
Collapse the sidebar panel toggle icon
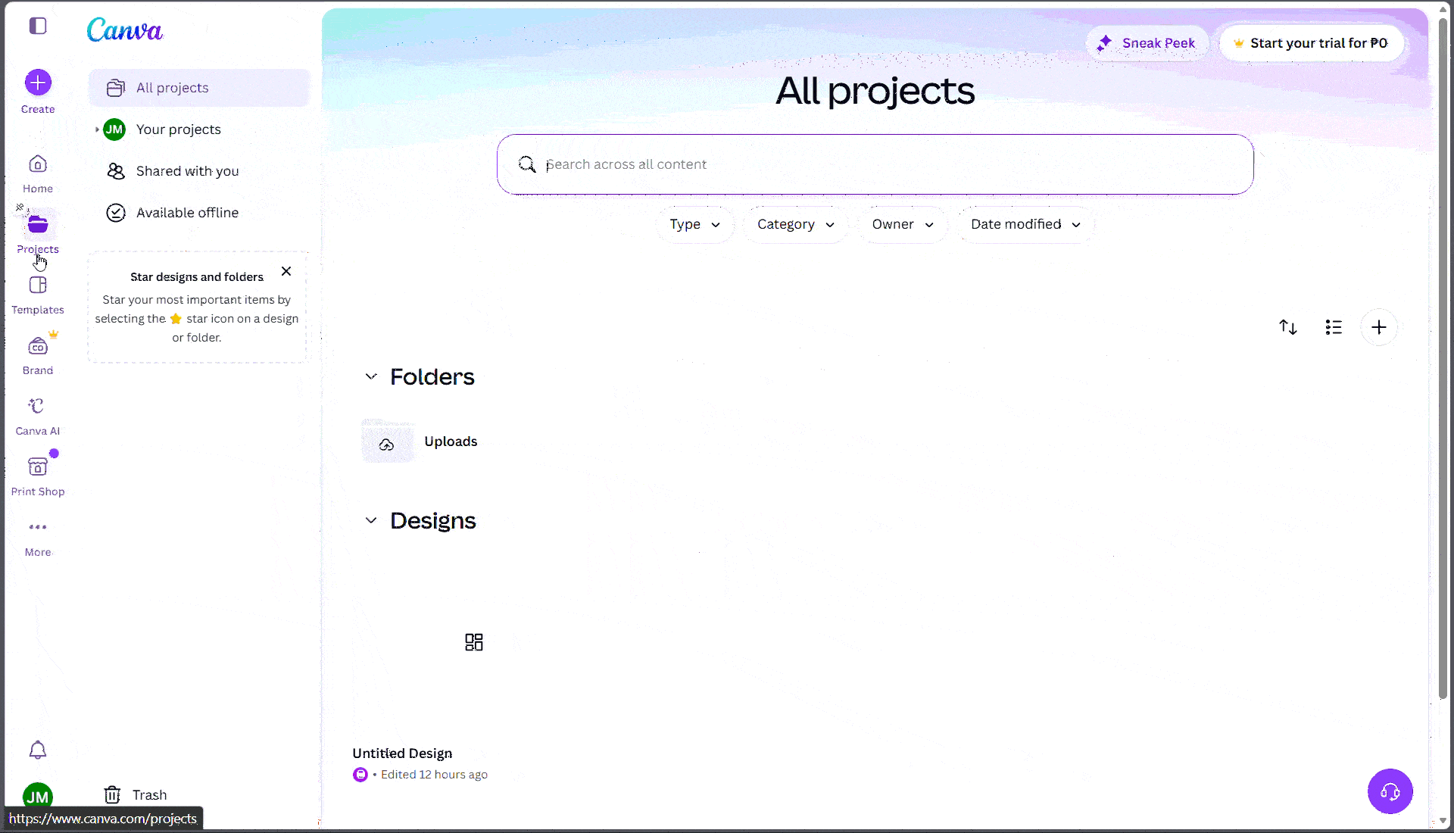coord(38,26)
